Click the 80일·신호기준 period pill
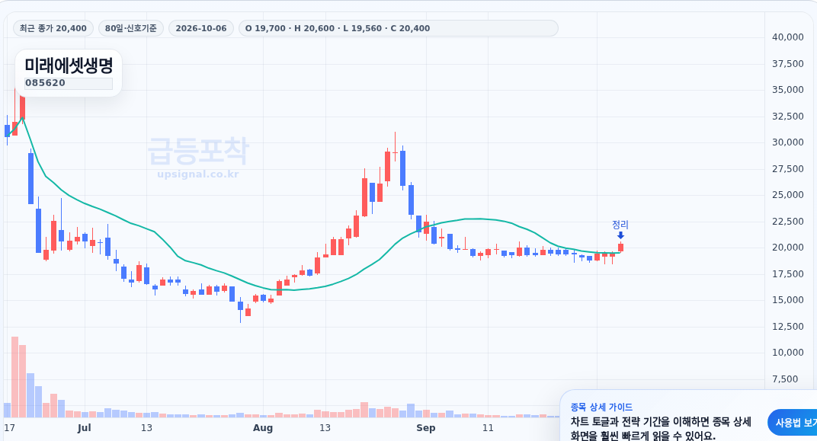This screenshot has width=817, height=441. (x=131, y=28)
